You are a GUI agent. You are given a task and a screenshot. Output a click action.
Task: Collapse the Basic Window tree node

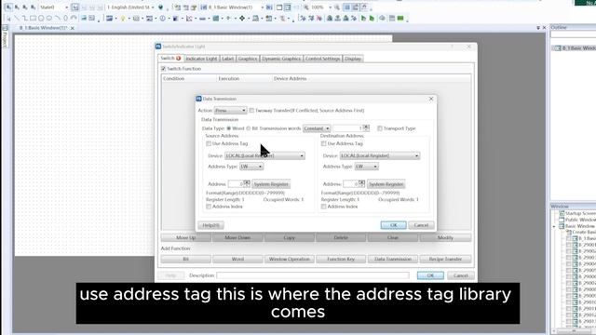[x=555, y=226]
